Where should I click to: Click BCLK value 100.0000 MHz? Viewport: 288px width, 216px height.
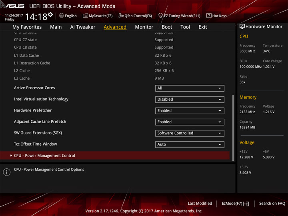250,66
